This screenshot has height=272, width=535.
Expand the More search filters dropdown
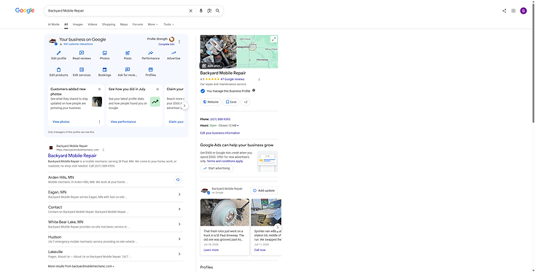click(x=152, y=25)
